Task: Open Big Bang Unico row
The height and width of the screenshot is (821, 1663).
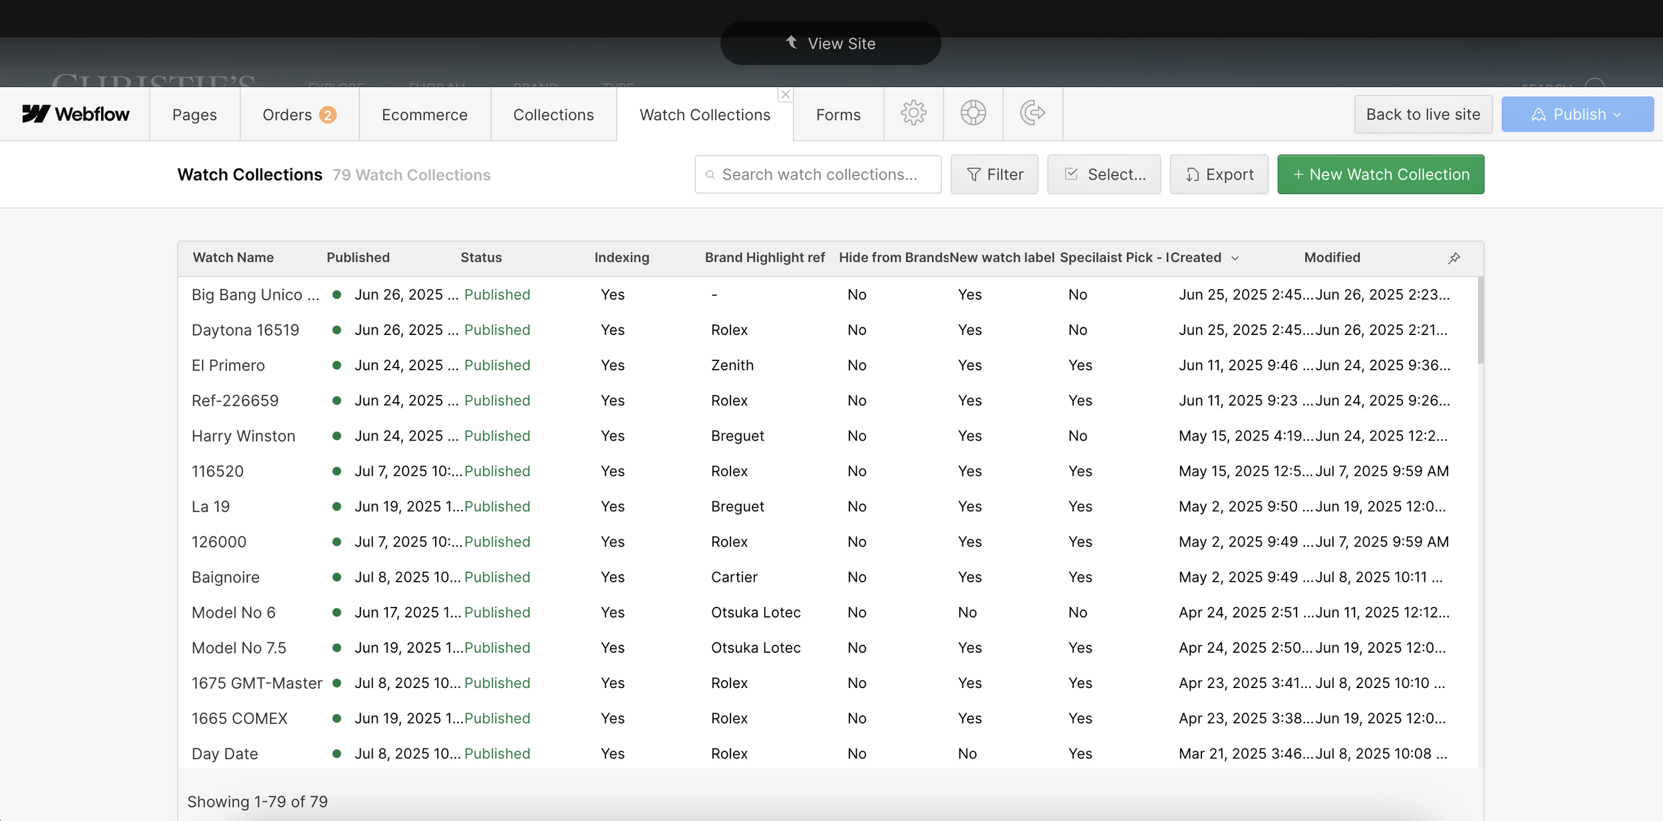Action: coord(828,294)
